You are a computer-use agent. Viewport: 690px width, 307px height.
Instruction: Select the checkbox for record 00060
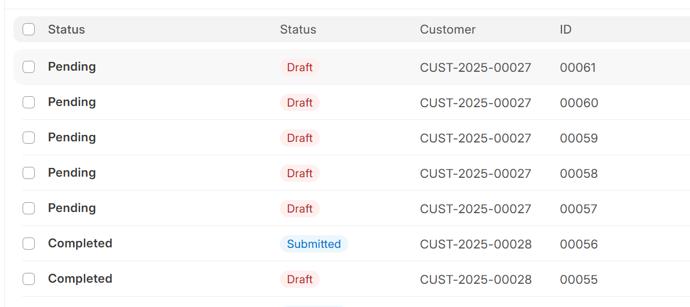click(28, 103)
